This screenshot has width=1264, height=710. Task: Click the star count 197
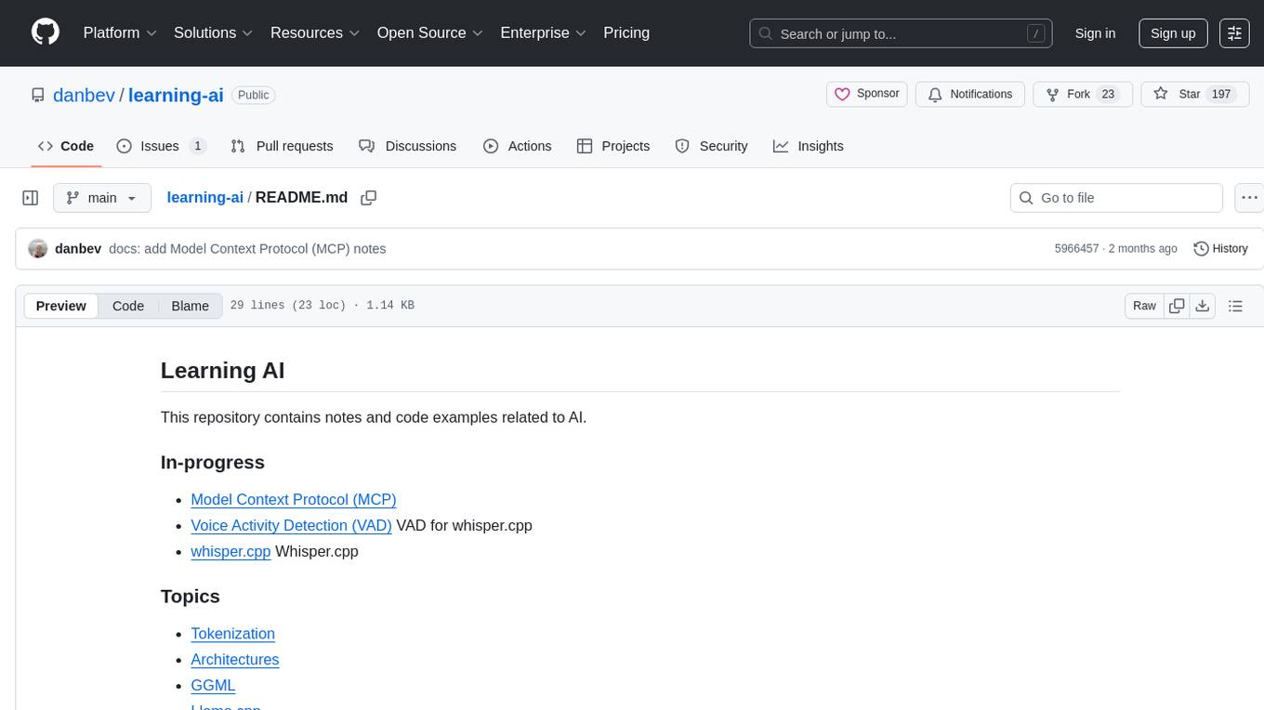point(1221,94)
